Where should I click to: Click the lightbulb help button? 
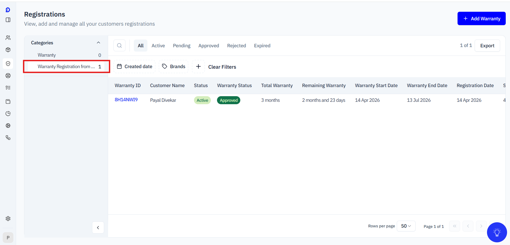(x=497, y=232)
